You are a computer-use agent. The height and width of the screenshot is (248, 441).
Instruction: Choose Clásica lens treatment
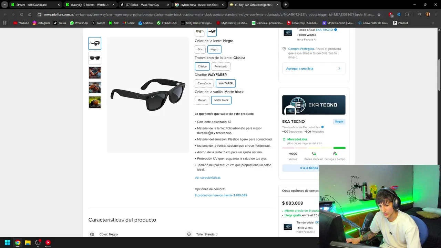[202, 66]
